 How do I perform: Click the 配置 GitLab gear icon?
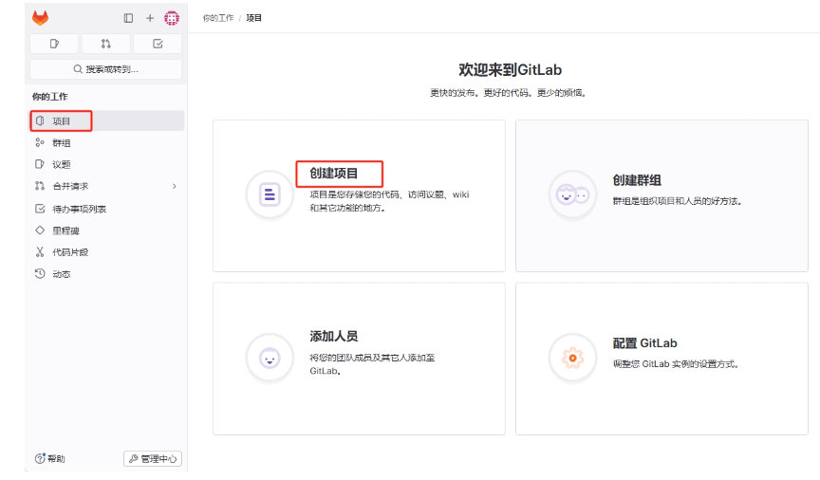click(x=572, y=359)
